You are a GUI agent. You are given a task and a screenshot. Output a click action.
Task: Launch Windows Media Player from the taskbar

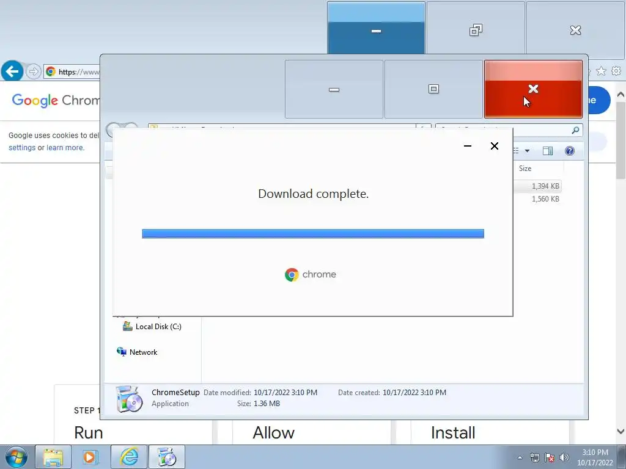[90, 457]
